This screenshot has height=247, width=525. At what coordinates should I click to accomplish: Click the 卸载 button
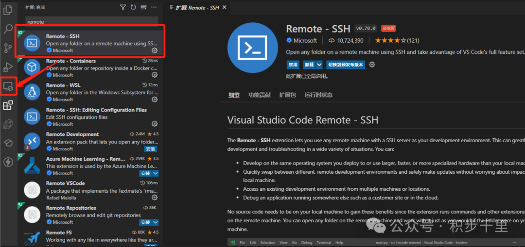[309, 65]
